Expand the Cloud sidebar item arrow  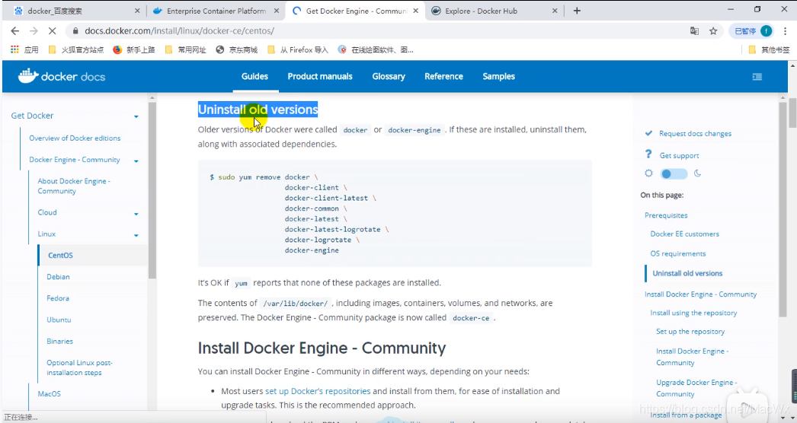136,214
